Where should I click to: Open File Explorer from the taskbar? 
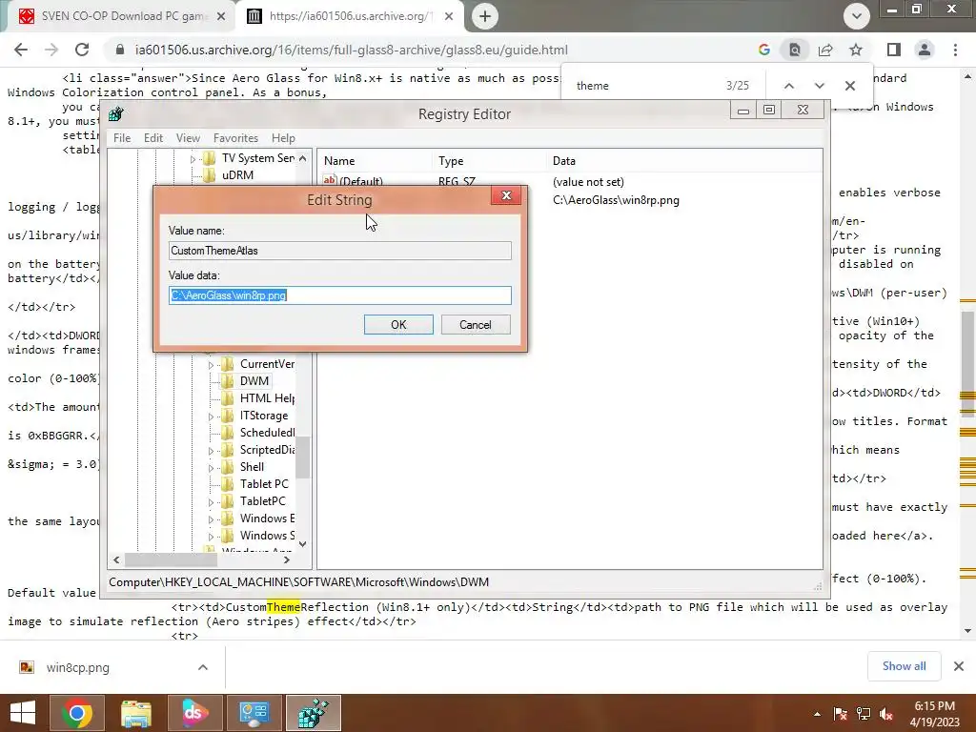(135, 713)
